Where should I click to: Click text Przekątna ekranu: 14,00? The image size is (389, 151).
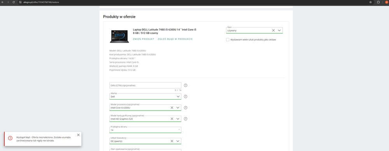click(122, 58)
